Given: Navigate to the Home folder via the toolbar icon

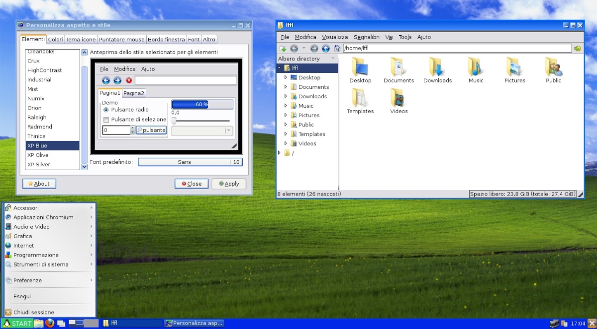Looking at the screenshot, I should pyautogui.click(x=337, y=48).
